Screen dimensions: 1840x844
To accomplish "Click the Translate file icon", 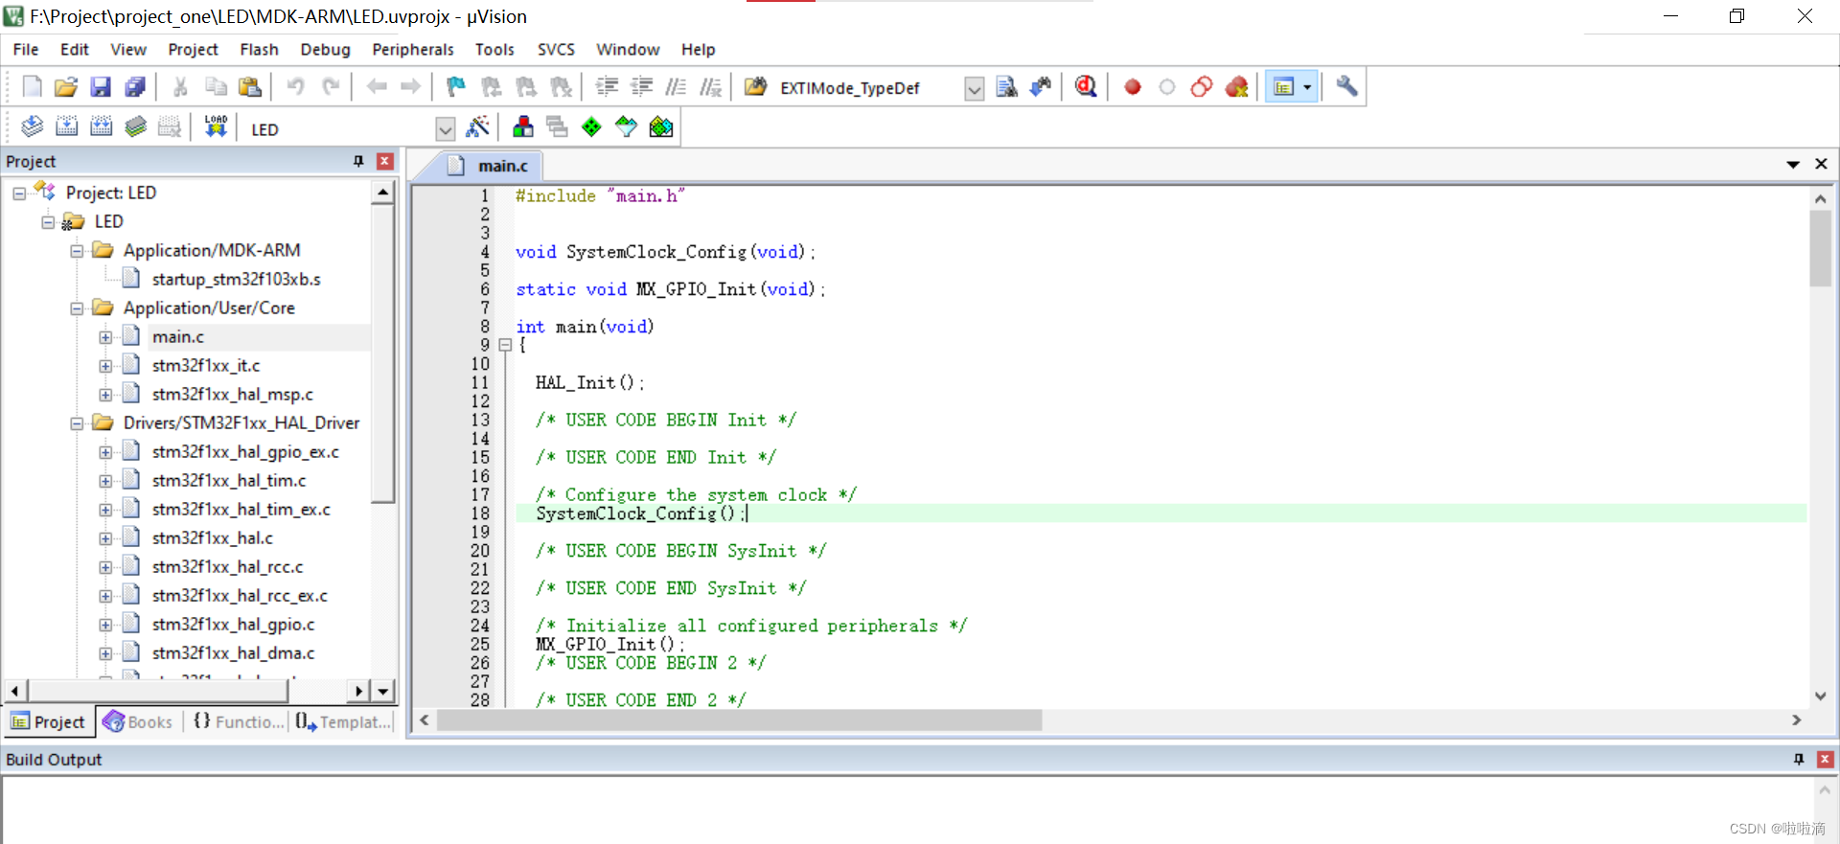I will click(32, 126).
